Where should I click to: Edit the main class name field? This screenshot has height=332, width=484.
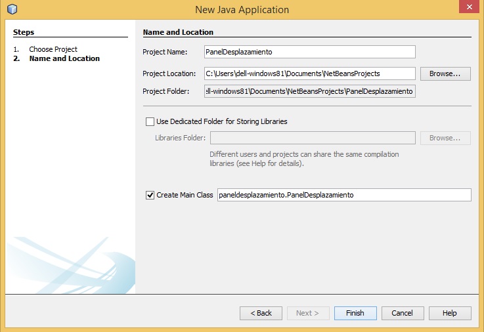tap(343, 195)
